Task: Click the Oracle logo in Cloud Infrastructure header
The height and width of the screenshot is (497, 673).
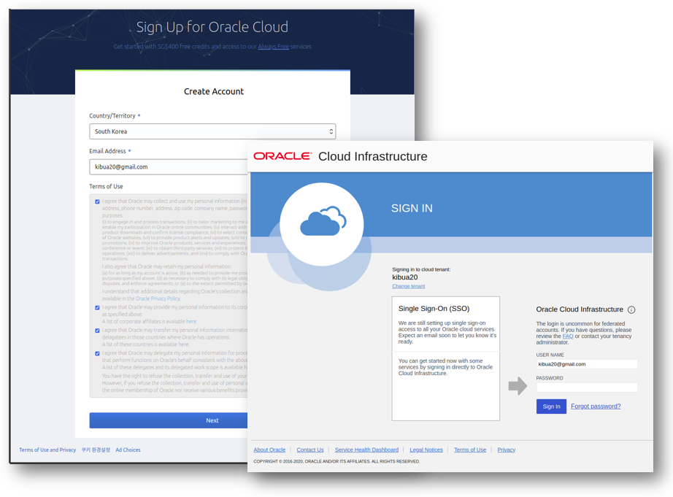Action: point(282,156)
